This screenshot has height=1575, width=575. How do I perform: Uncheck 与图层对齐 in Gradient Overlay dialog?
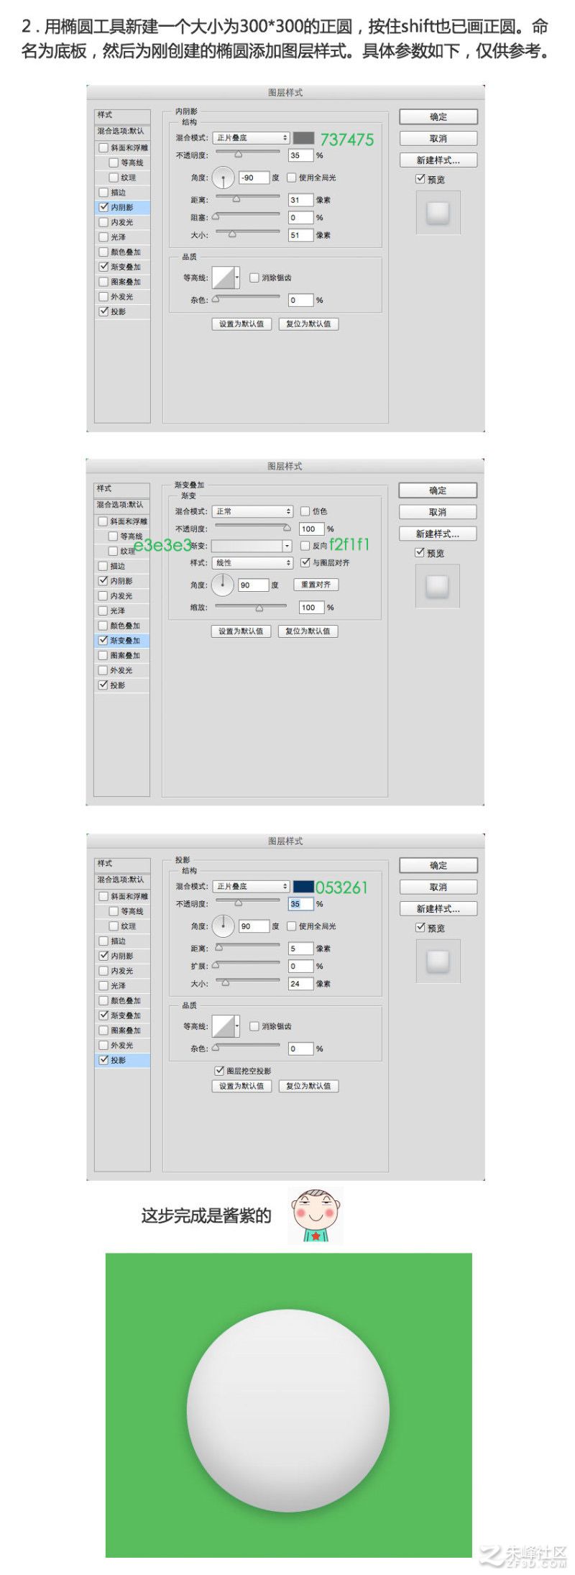(305, 562)
